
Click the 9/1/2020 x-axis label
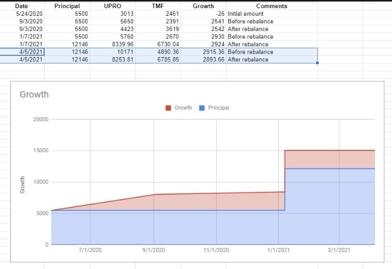pos(154,250)
